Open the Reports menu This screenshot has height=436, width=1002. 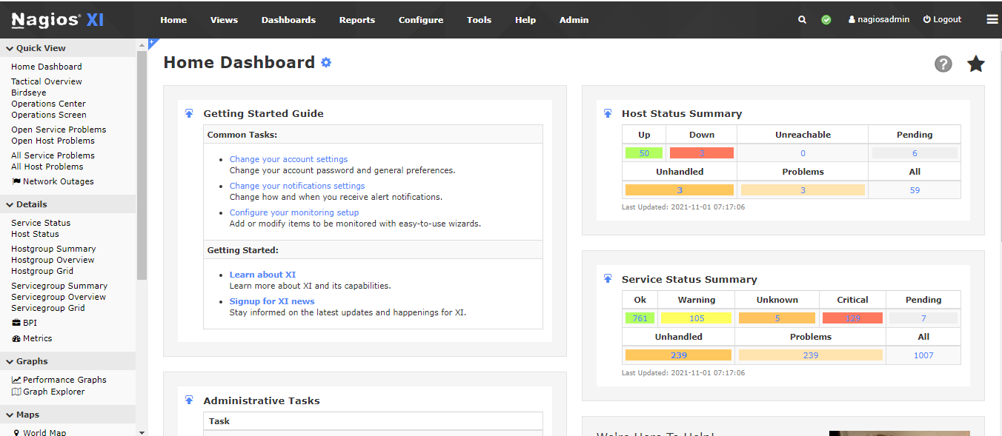pos(356,20)
